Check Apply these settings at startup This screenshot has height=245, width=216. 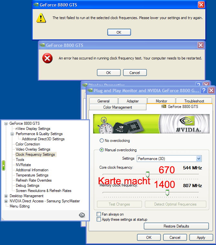click(x=99, y=219)
